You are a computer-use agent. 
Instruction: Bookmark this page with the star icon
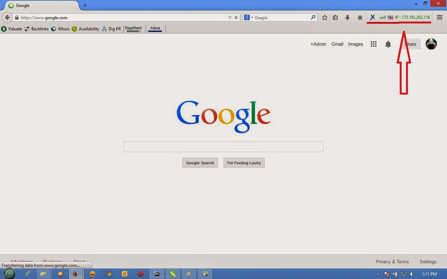point(325,17)
